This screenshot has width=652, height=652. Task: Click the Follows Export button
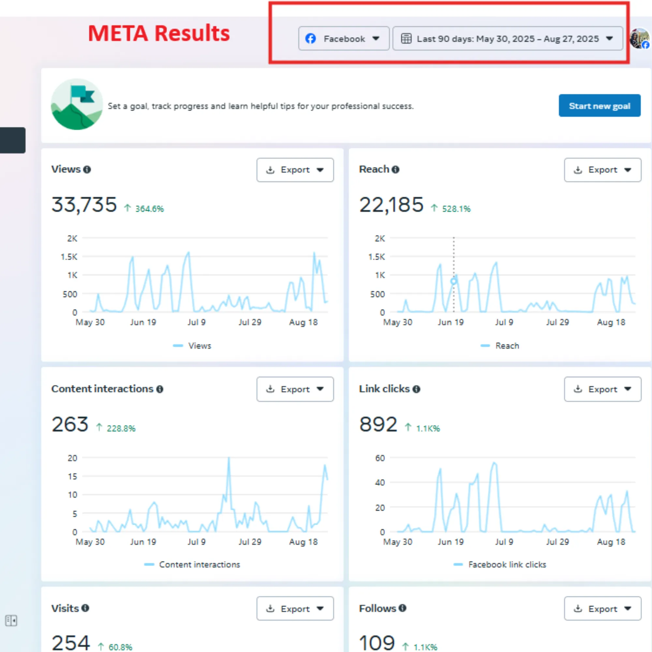point(602,608)
